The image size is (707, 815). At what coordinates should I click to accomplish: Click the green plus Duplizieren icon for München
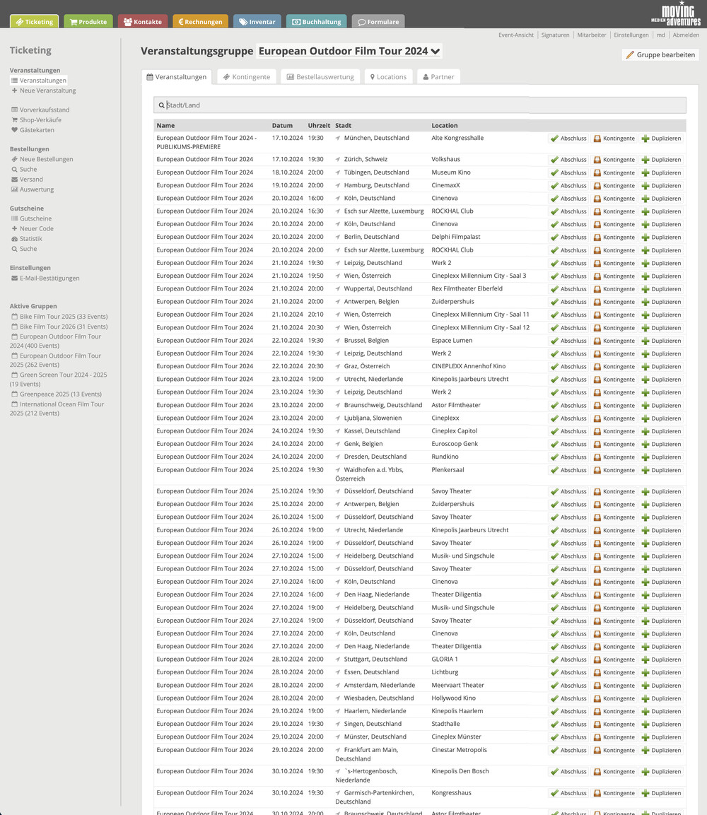pos(645,139)
